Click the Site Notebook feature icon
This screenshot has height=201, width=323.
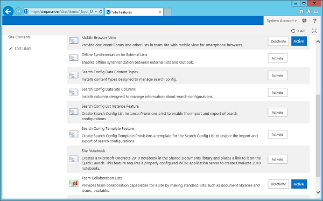(73, 159)
